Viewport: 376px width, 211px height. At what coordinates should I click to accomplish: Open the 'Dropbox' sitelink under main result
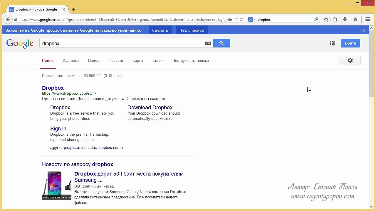point(60,108)
